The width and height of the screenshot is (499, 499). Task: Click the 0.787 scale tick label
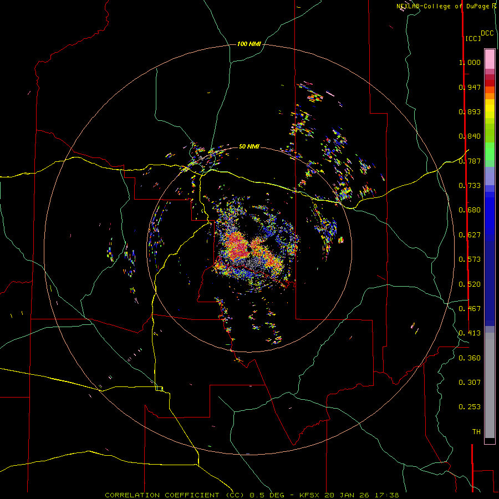pyautogui.click(x=470, y=161)
